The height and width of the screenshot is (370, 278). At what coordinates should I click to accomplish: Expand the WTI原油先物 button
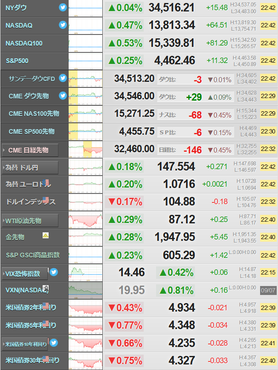[x=30, y=221]
